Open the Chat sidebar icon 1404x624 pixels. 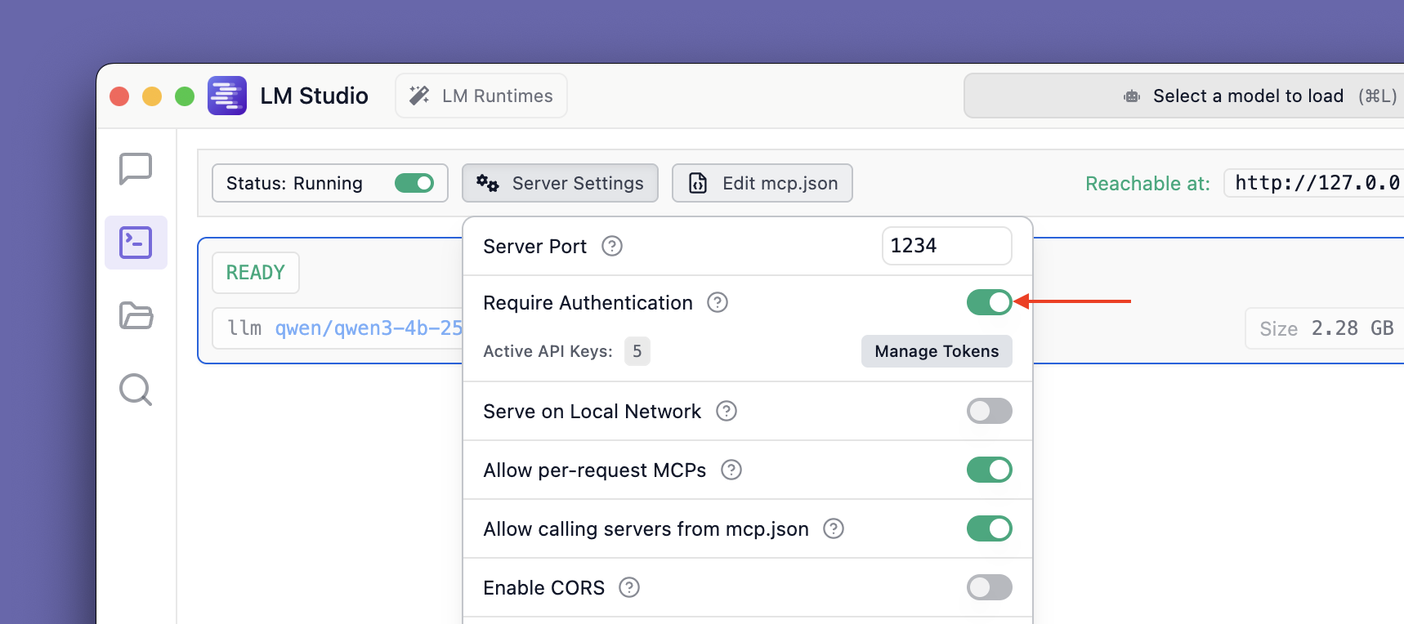click(x=136, y=168)
